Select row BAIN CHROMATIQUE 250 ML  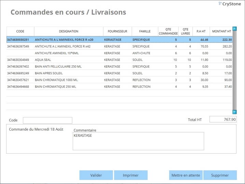119,87
